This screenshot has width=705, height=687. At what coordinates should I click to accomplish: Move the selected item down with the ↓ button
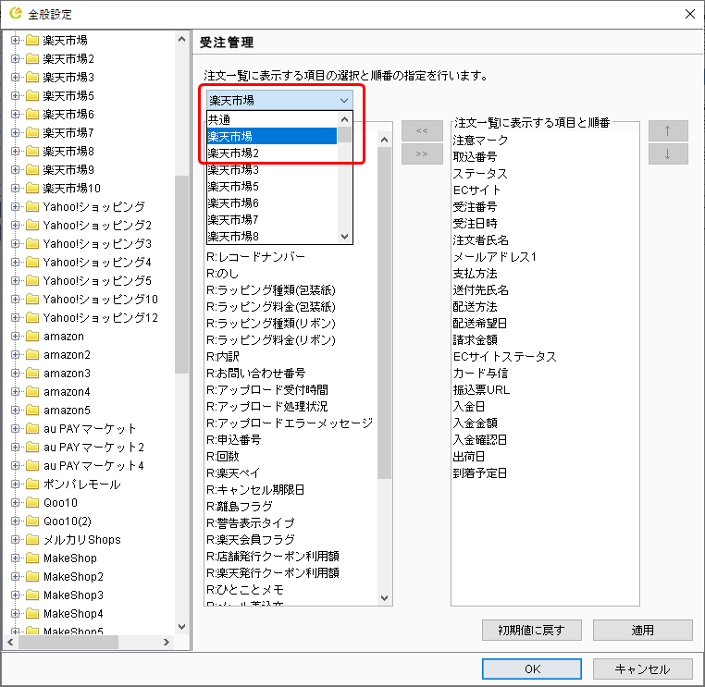pyautogui.click(x=668, y=154)
